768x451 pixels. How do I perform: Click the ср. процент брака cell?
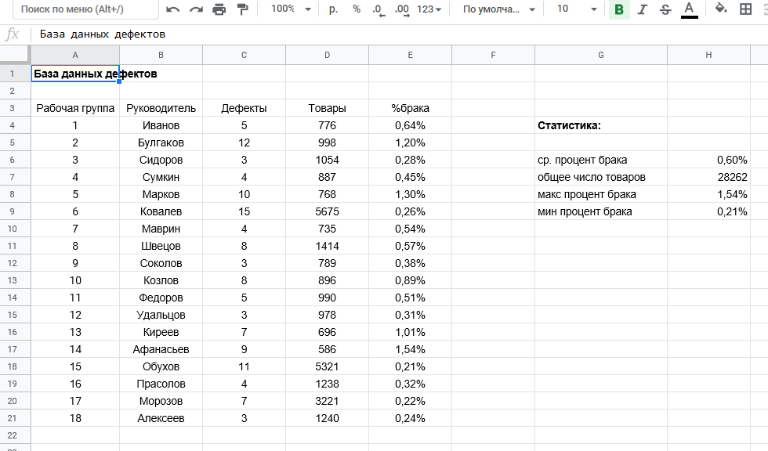point(601,160)
